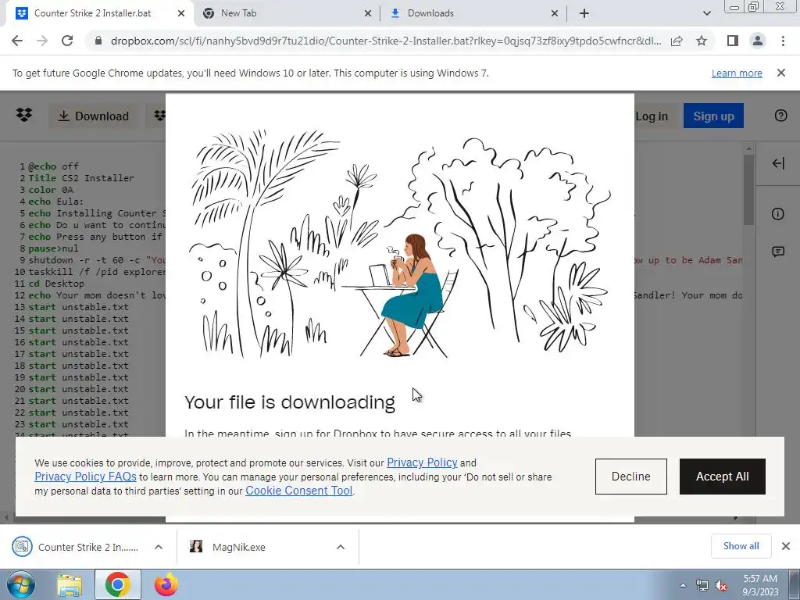The image size is (800, 600).
Task: Open a new browser tab
Action: coord(584,13)
